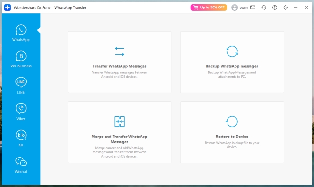Open the WhatsApp sidebar section
This screenshot has width=314, height=187.
pyautogui.click(x=21, y=33)
